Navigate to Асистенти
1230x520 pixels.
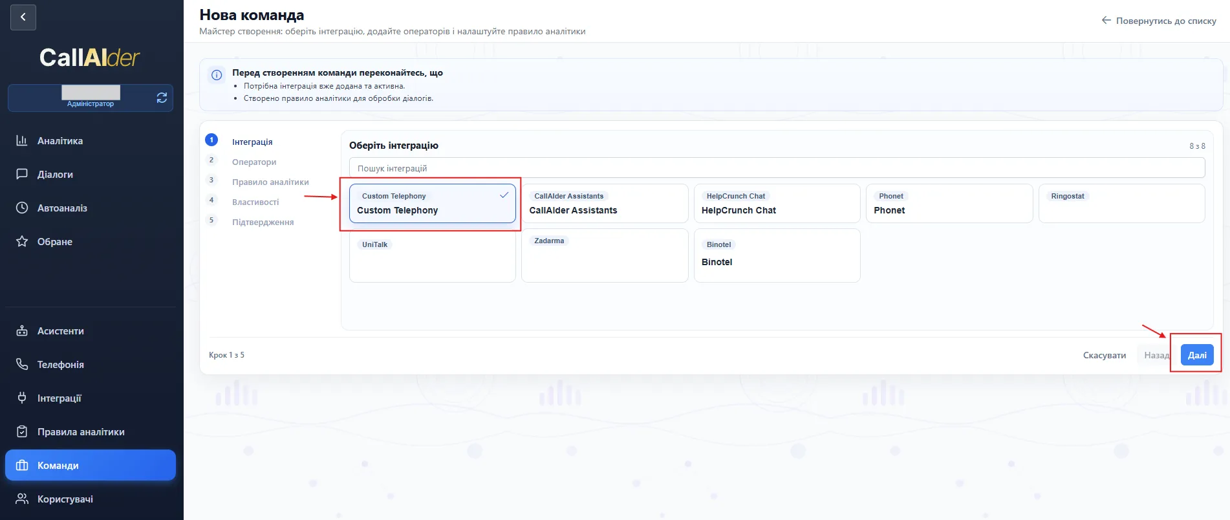91,330
